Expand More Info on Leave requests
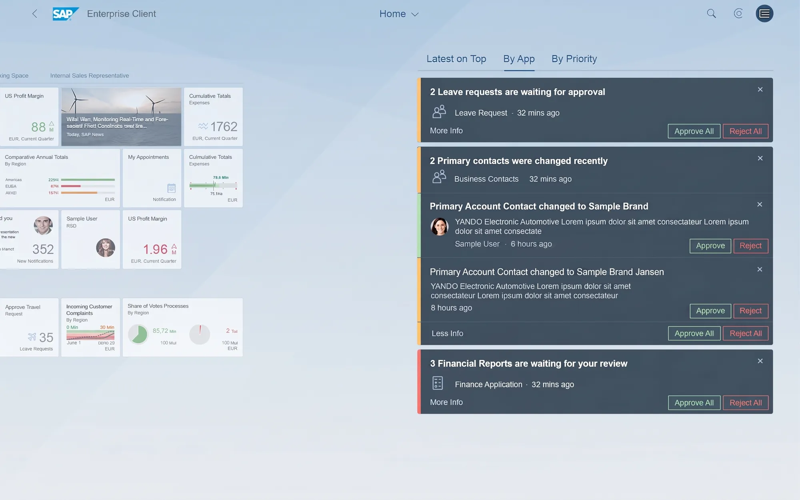 [446, 131]
